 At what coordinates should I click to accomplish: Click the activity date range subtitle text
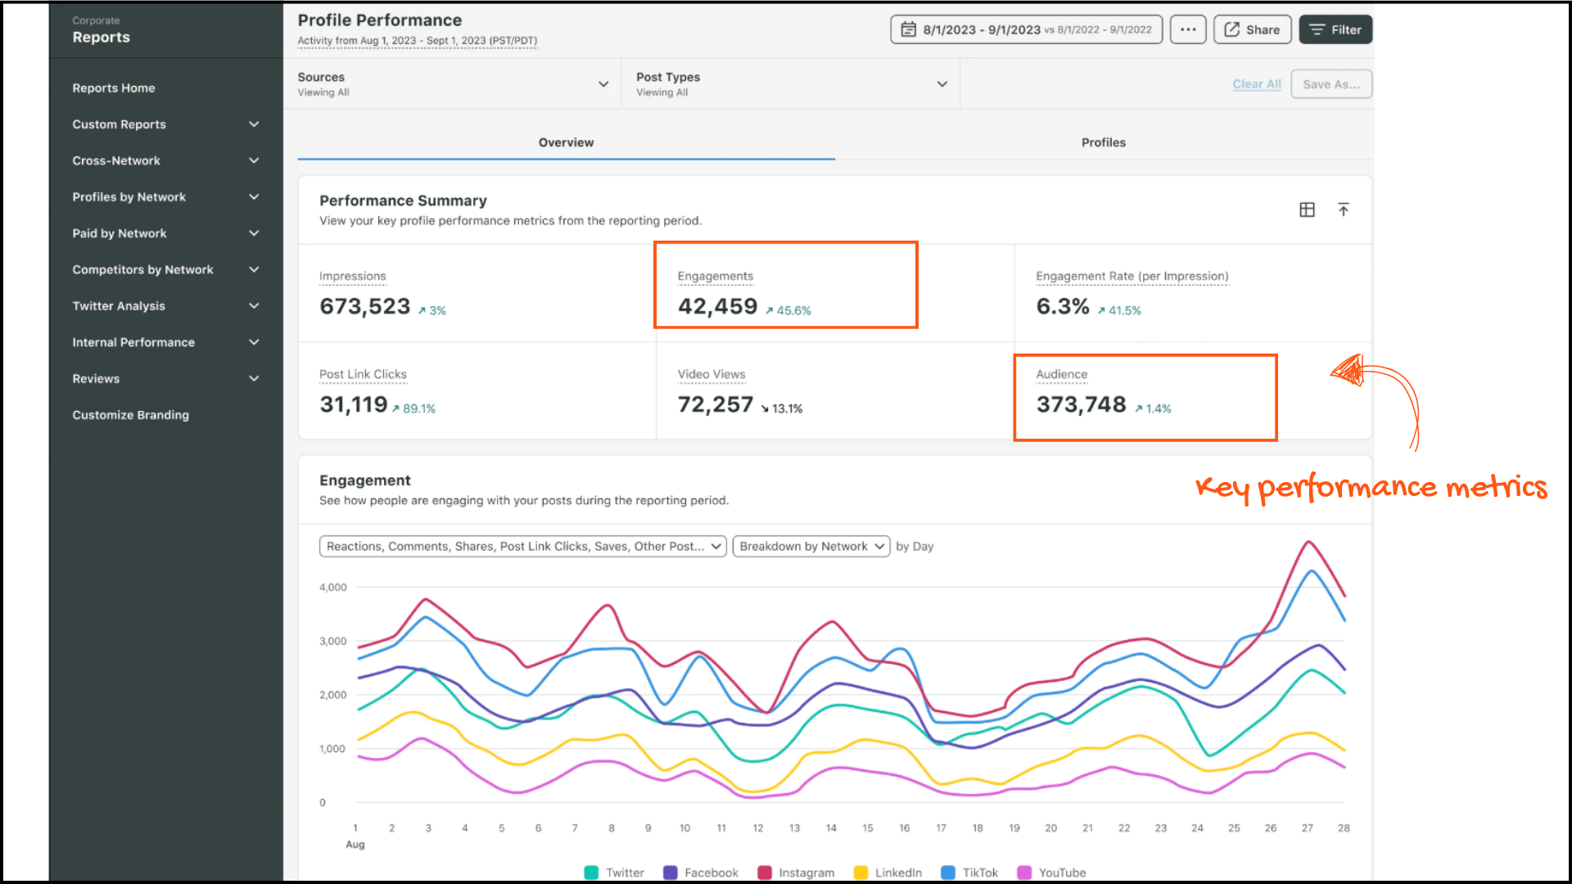click(417, 41)
